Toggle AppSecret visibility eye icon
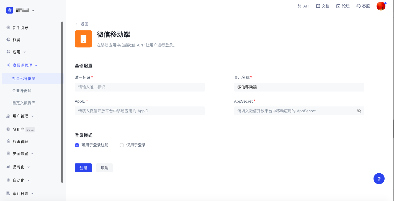394x201 pixels. click(x=359, y=111)
